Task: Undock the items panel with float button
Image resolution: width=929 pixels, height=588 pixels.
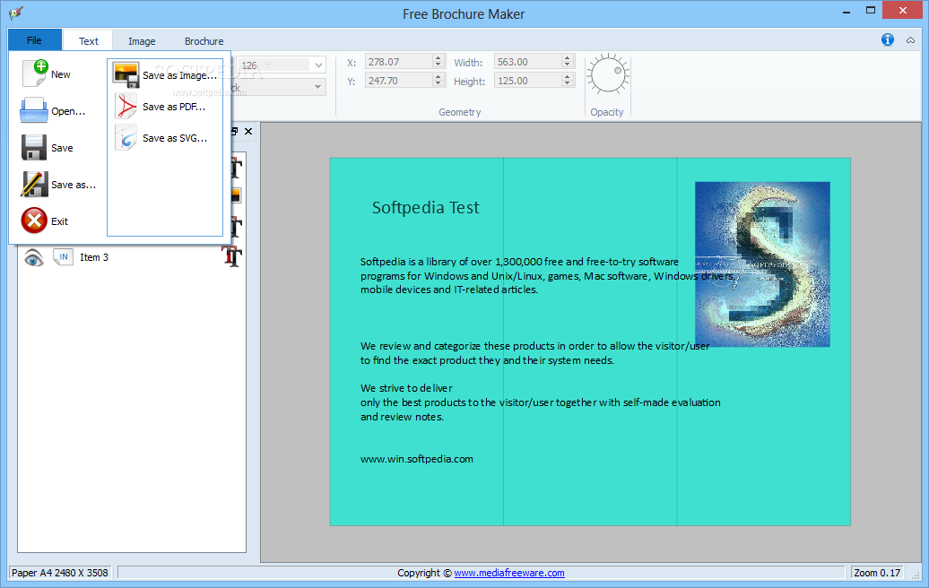Action: point(235,132)
